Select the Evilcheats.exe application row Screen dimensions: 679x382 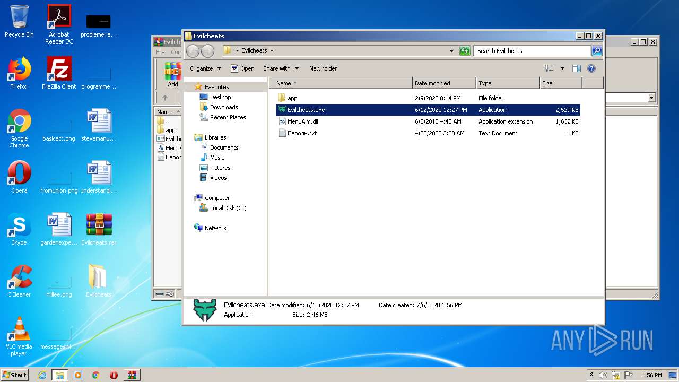point(428,110)
